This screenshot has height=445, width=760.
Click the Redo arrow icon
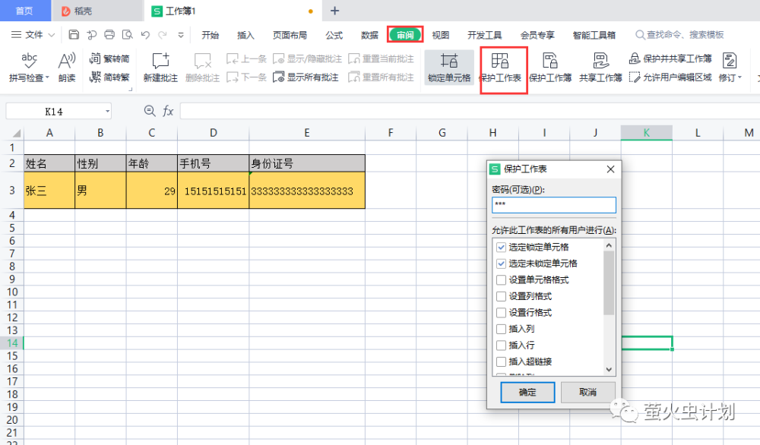(163, 35)
